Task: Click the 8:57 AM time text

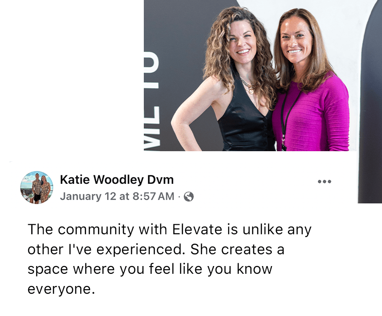Action: [x=153, y=196]
